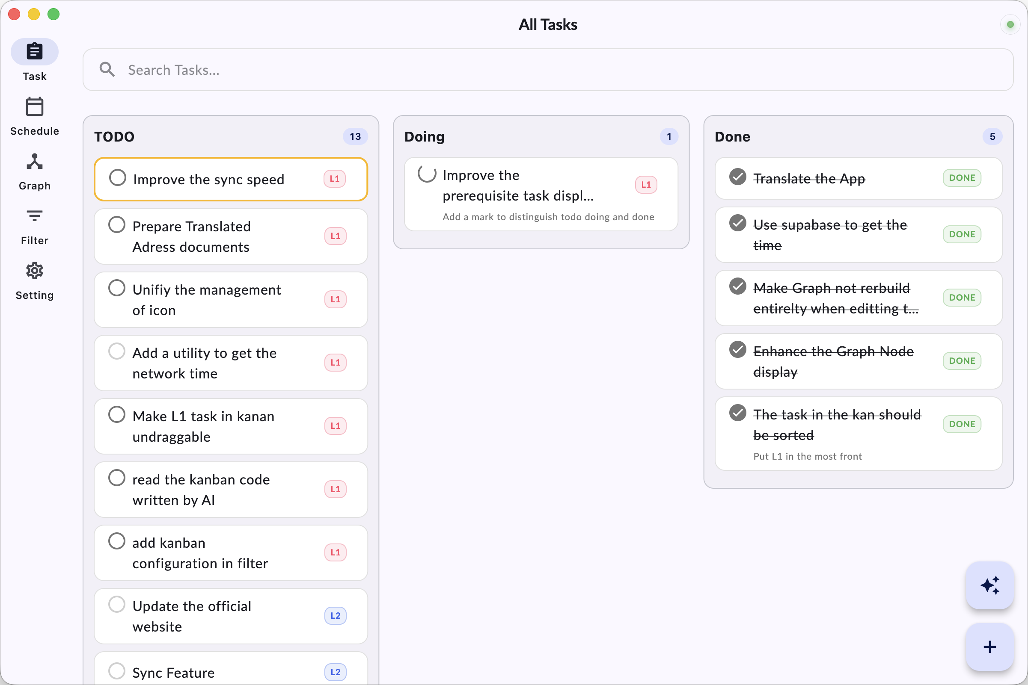Screen dimensions: 1028x685
Task: Click the L2 badge on 'Update the official website'
Action: point(335,616)
